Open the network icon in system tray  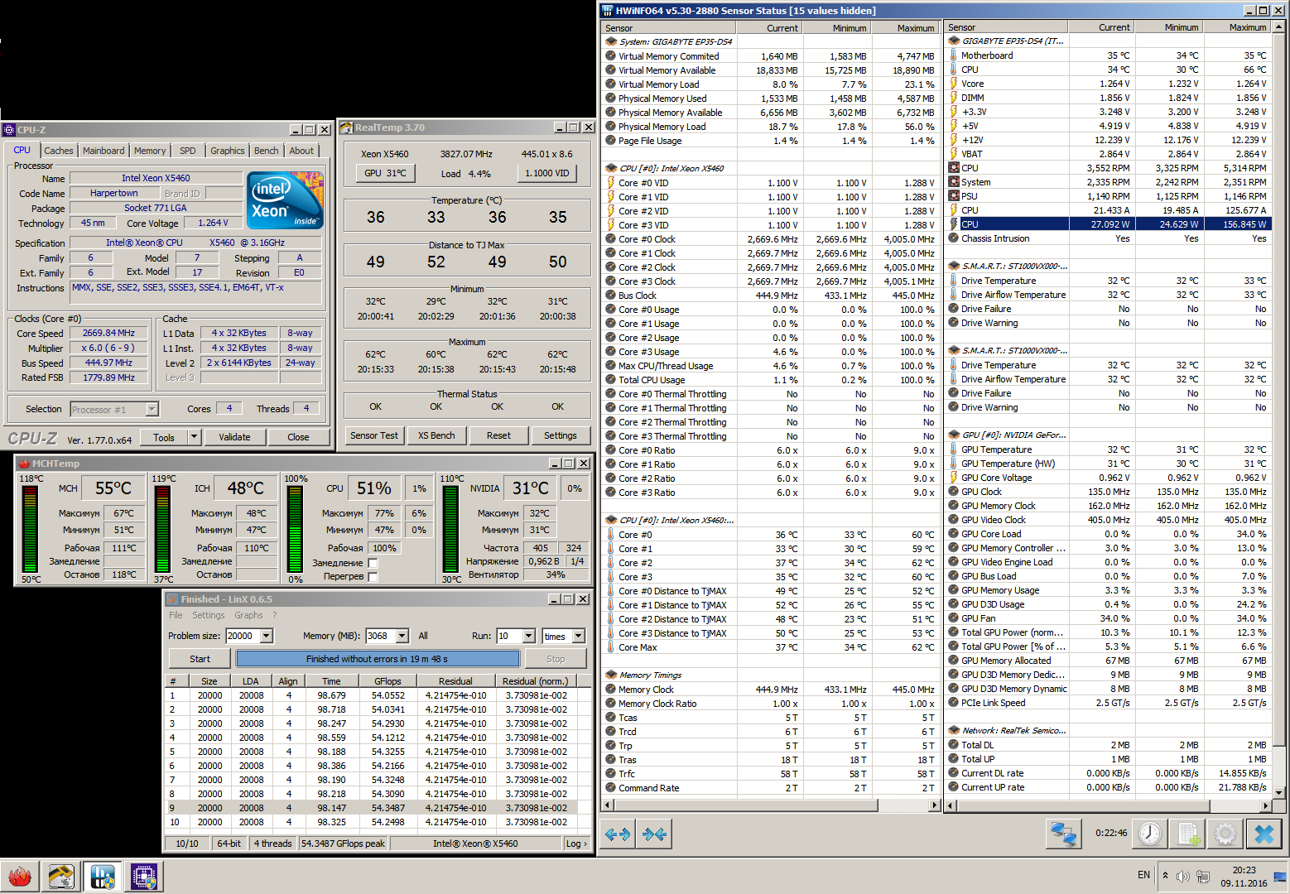tap(1203, 876)
